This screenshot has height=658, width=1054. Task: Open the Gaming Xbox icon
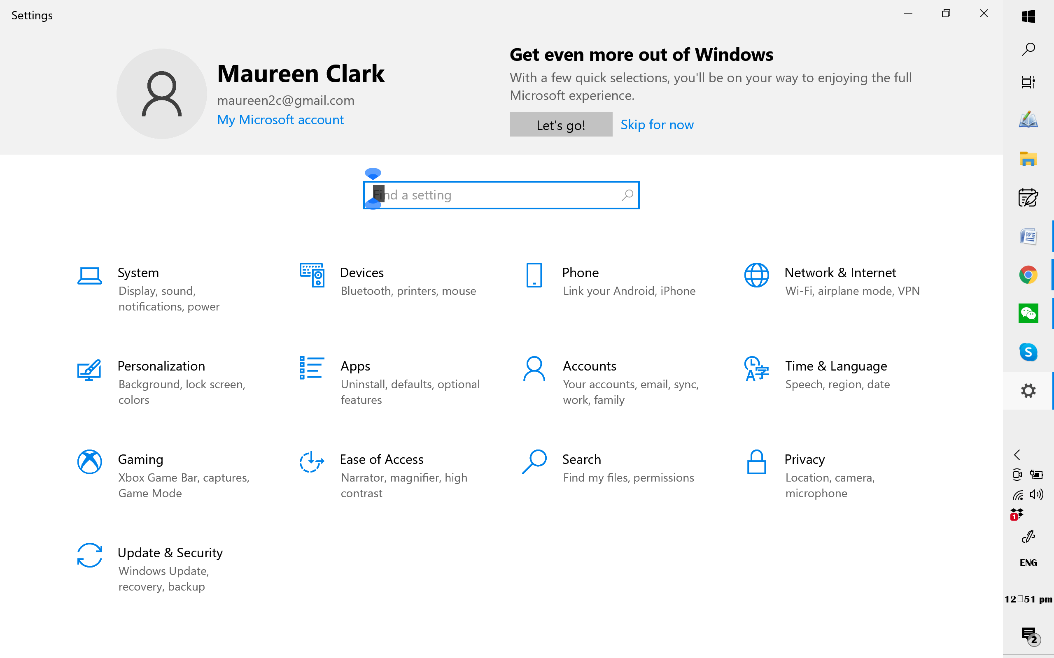89,462
